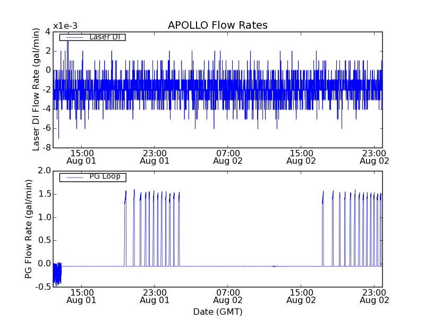Click the APOLLO Flow Rates chart title

(217, 26)
